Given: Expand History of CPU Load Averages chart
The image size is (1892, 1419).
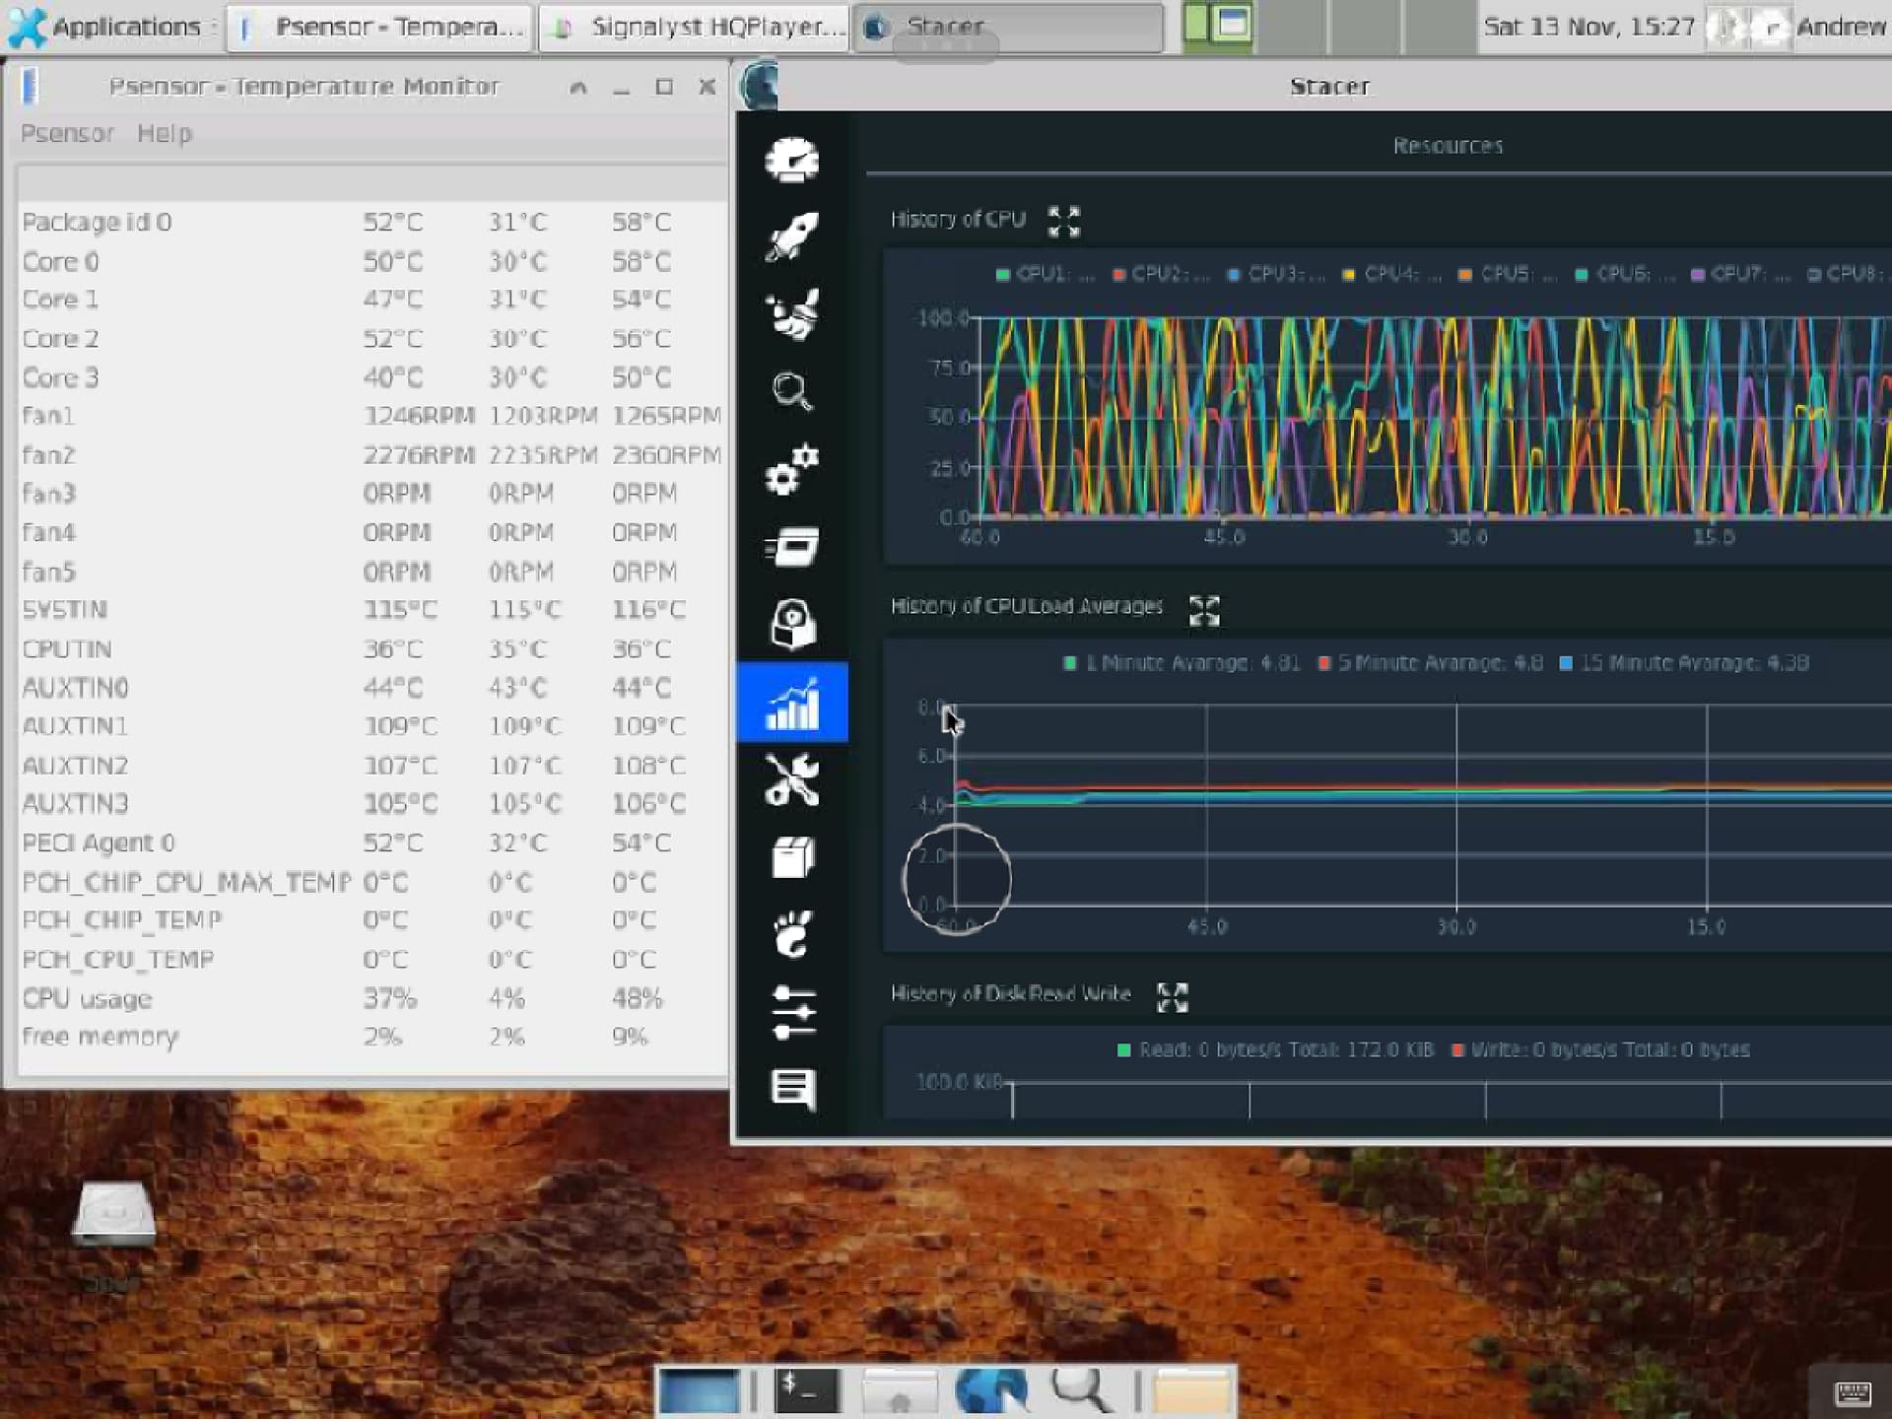Looking at the screenshot, I should (x=1204, y=610).
